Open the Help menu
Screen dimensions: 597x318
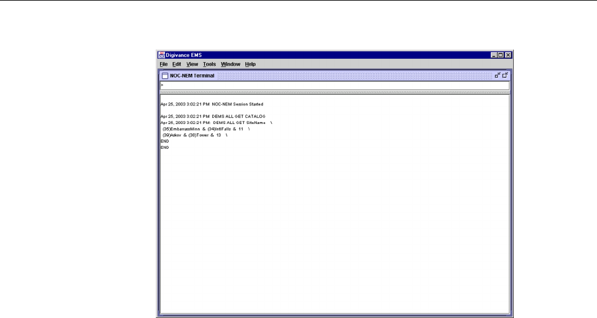pyautogui.click(x=250, y=64)
